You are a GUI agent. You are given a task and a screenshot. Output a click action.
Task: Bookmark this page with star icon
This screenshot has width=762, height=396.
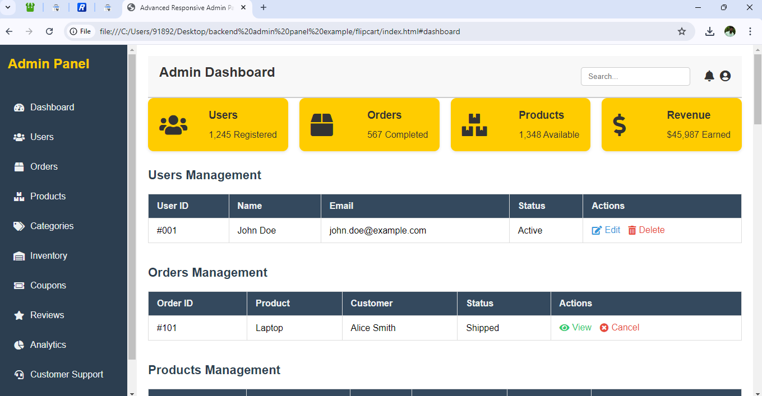682,31
